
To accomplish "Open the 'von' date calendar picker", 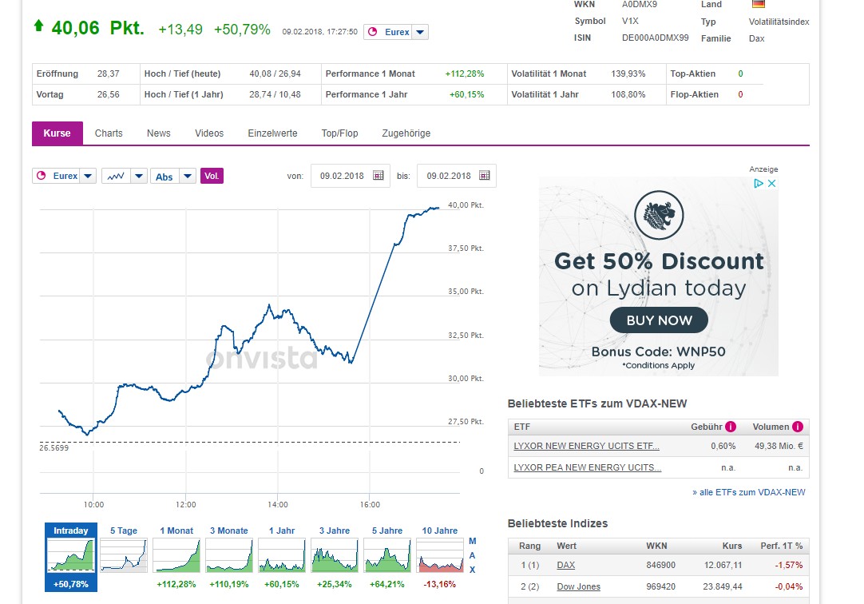I will (378, 176).
